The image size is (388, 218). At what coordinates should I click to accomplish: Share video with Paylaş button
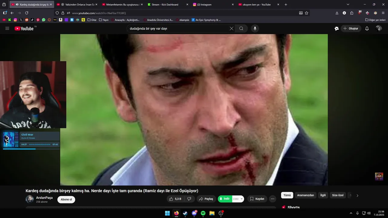click(x=206, y=199)
